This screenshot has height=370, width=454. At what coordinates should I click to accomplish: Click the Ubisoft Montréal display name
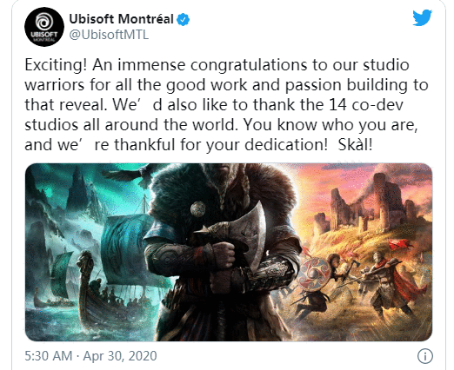[x=121, y=19]
